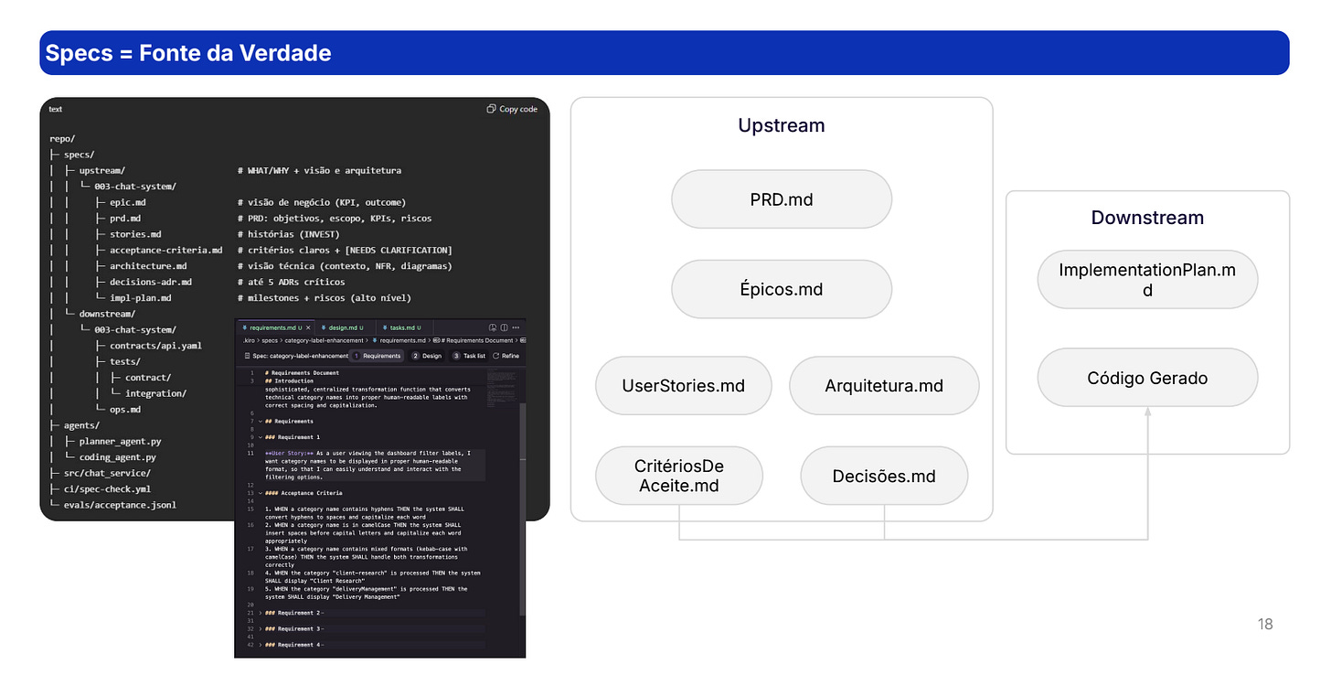Select the Requirements step in spec bar

377,356
